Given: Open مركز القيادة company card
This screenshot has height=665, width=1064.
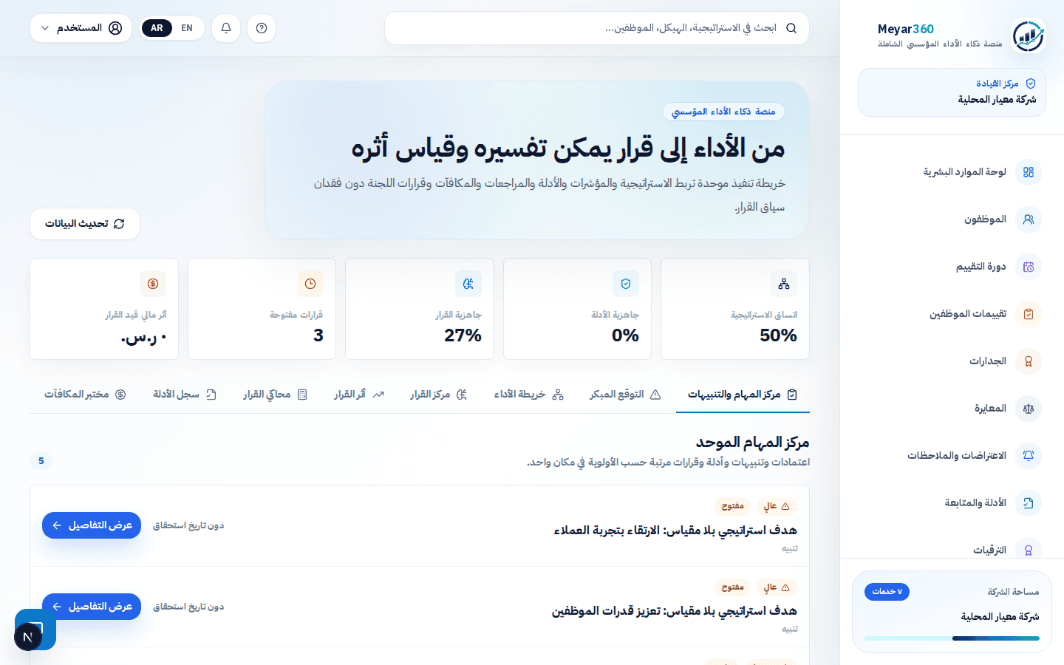Looking at the screenshot, I should point(952,92).
